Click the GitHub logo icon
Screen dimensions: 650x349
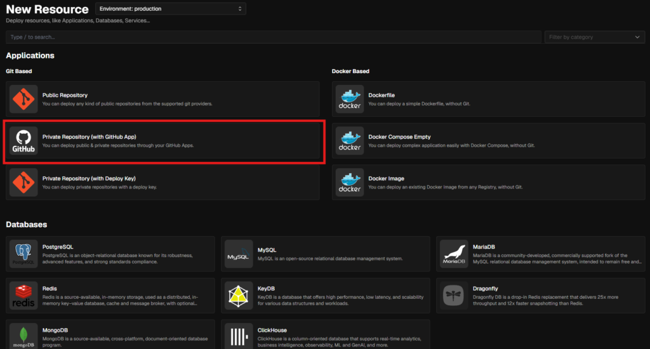pyautogui.click(x=23, y=141)
